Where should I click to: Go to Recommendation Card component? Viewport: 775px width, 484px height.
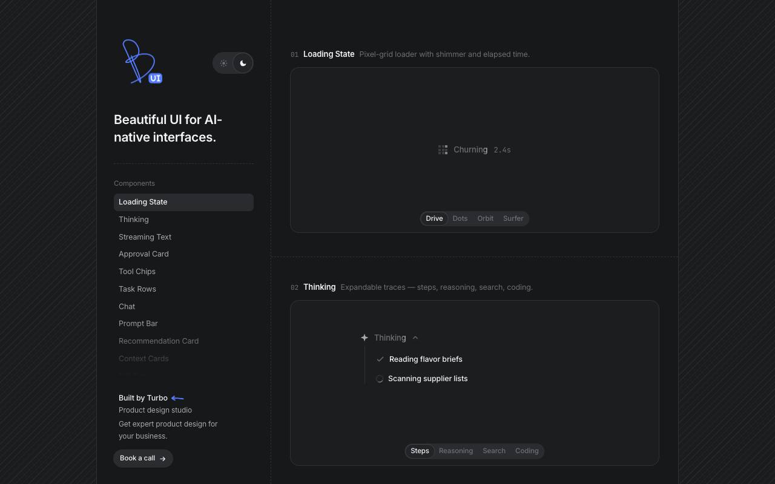183,341
